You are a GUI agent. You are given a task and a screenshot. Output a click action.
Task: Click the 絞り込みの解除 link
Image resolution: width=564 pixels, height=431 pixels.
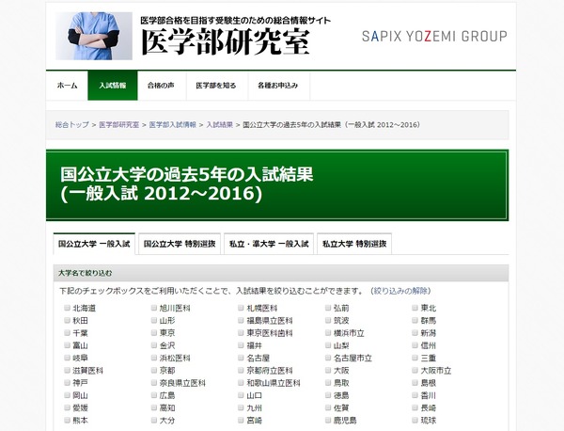coord(400,291)
